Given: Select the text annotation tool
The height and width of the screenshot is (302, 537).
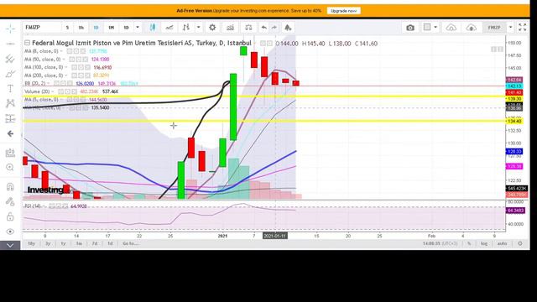Looking at the screenshot, I should click(x=10, y=89).
